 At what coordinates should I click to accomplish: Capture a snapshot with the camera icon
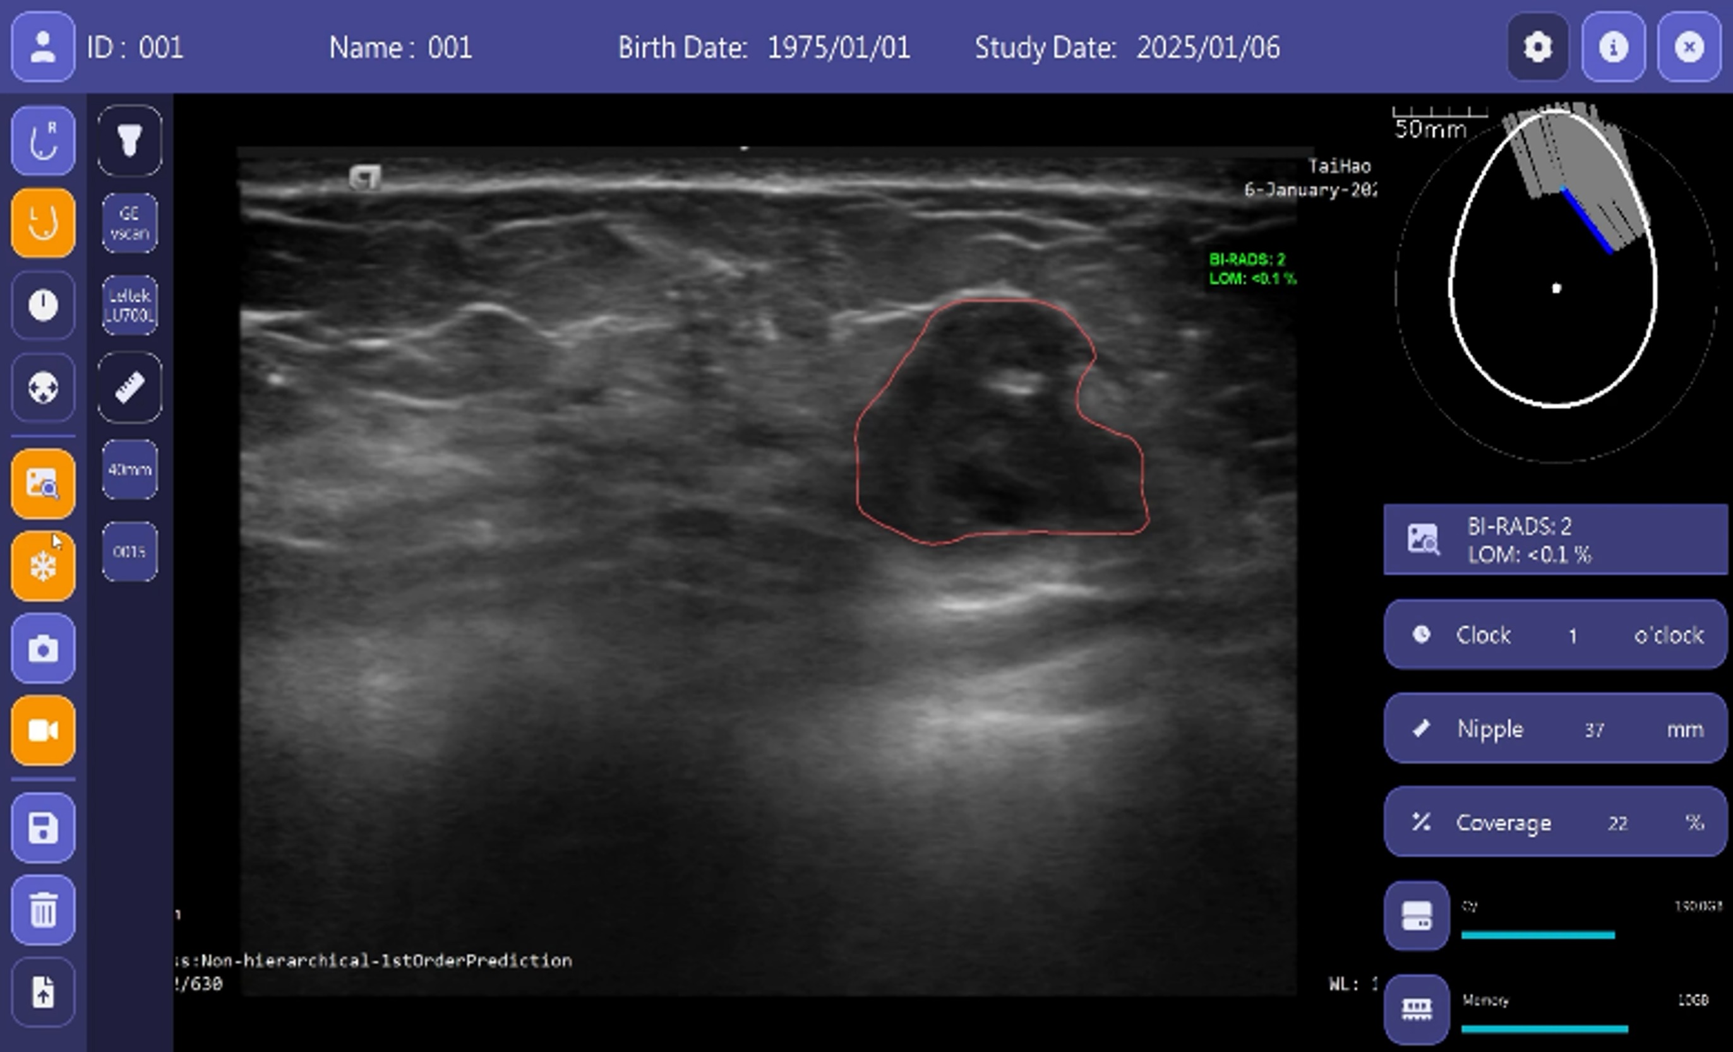click(x=43, y=649)
